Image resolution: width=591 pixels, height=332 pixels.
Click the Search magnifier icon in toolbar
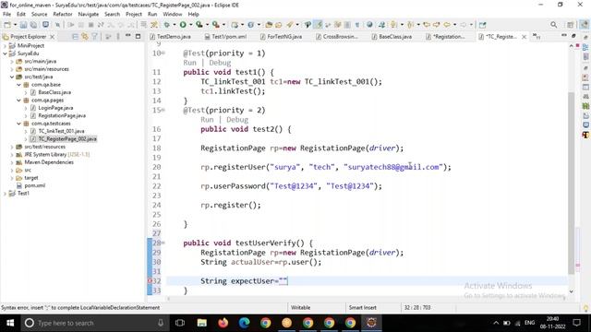coord(553,25)
